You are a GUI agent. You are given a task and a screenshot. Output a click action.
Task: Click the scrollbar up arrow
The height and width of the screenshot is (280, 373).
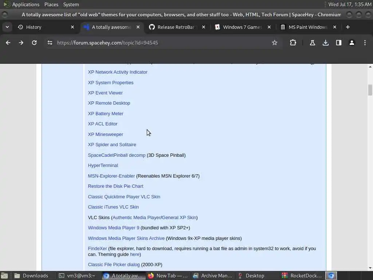370,67
